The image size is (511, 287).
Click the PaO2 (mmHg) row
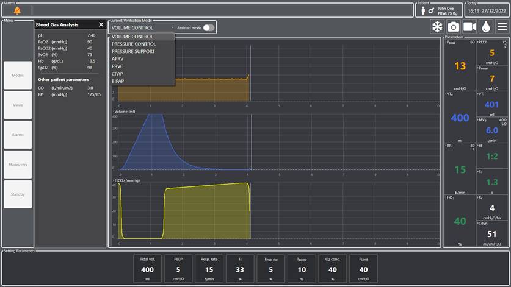[x=69, y=41]
